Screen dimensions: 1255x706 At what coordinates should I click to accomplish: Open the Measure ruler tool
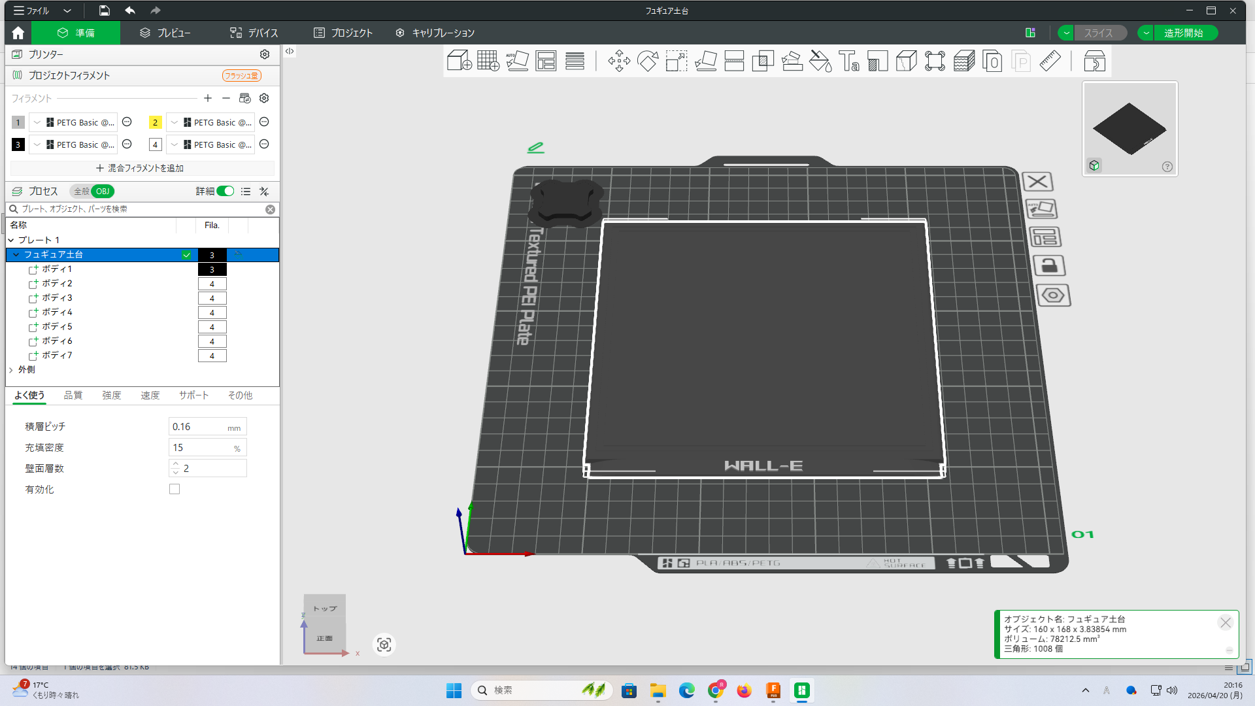(1050, 61)
